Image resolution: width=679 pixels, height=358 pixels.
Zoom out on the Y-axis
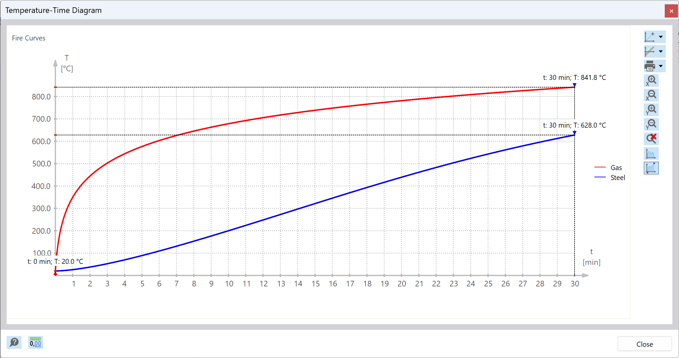tap(651, 124)
